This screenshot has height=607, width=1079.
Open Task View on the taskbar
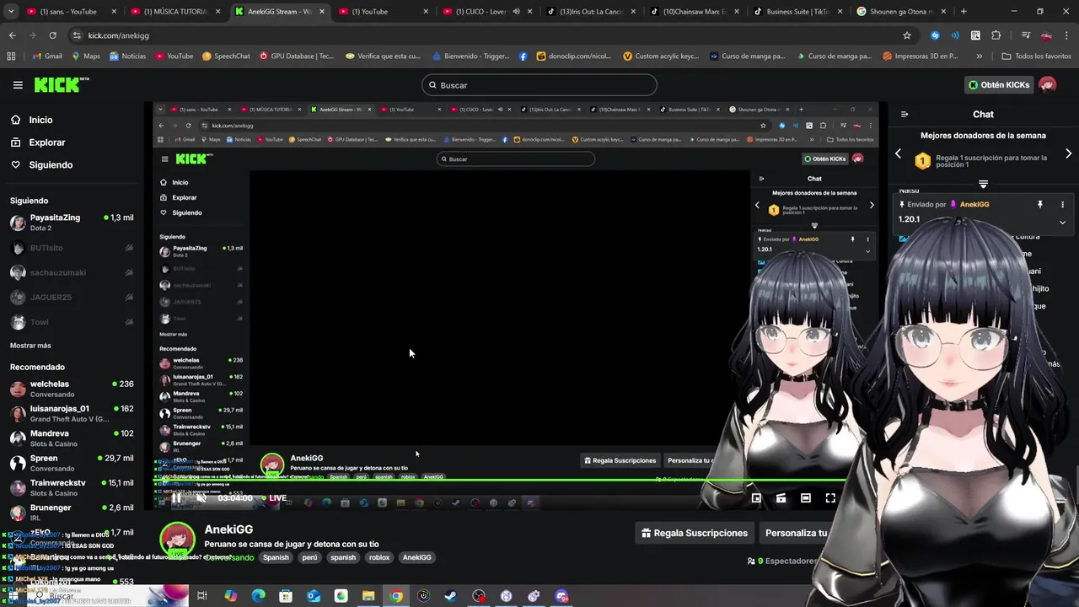point(202,596)
